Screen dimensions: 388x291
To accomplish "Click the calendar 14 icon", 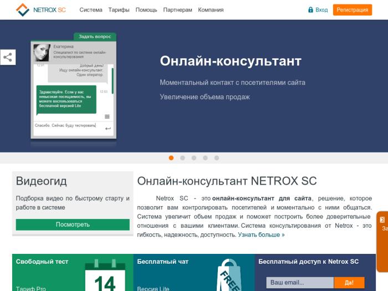I will point(105,275).
